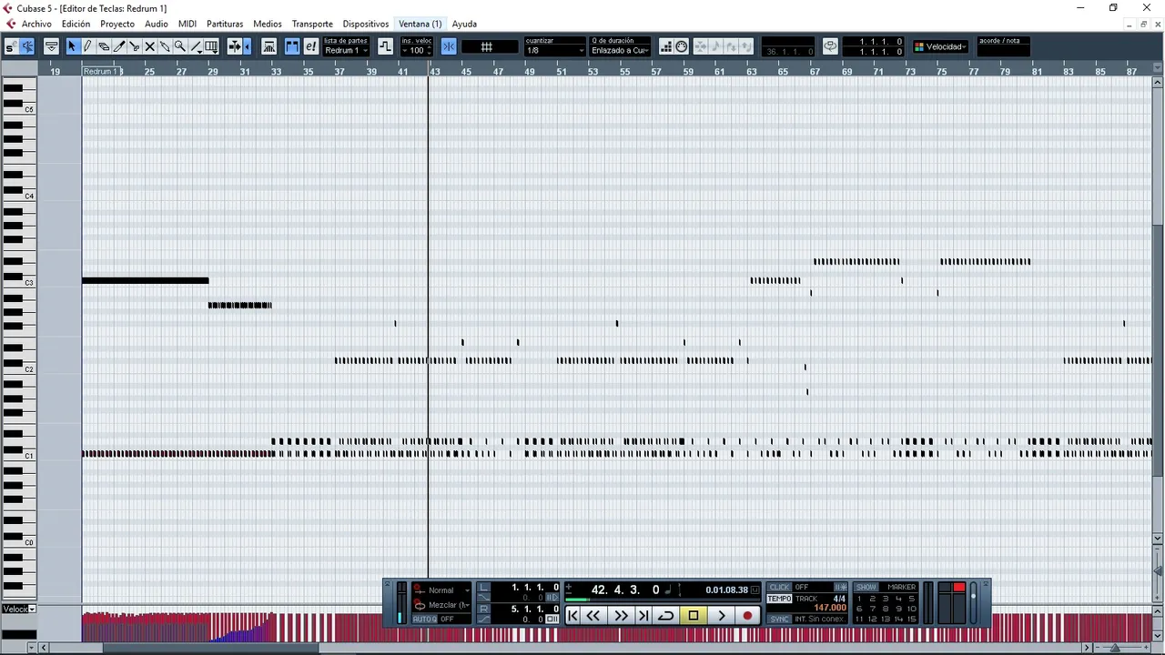Toggle the SYNC button
1165x655 pixels.
(780, 620)
